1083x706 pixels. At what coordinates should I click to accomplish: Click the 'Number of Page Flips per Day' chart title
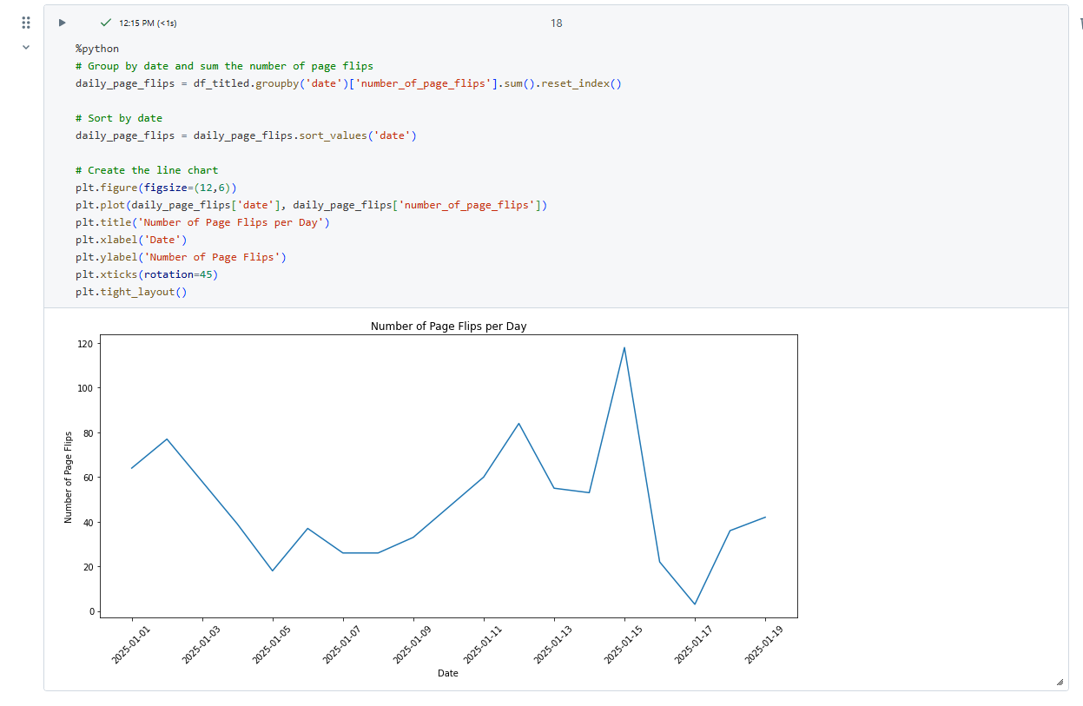(448, 327)
